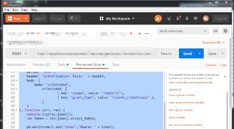The image size is (234, 129).
Task: Open Manage Environments gear icon
Action: coord(226,31)
